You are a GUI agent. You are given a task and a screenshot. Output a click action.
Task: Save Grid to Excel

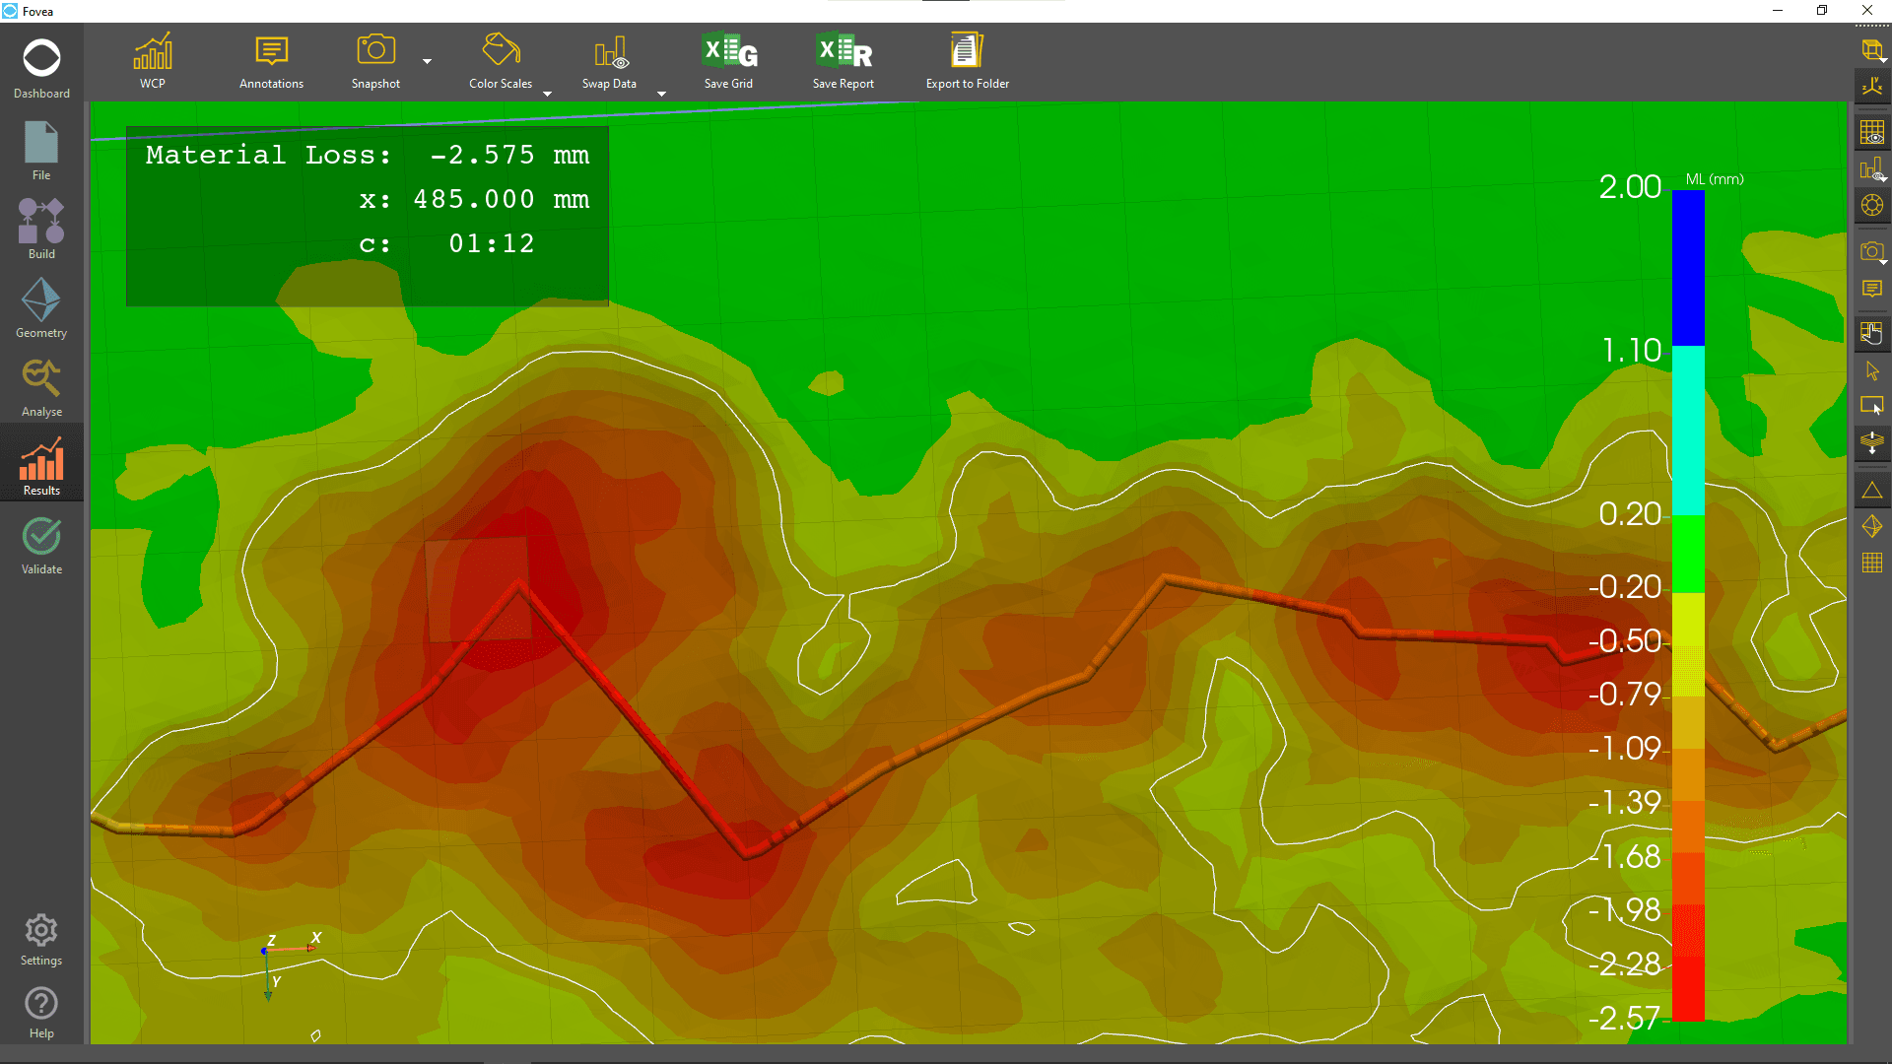point(728,61)
